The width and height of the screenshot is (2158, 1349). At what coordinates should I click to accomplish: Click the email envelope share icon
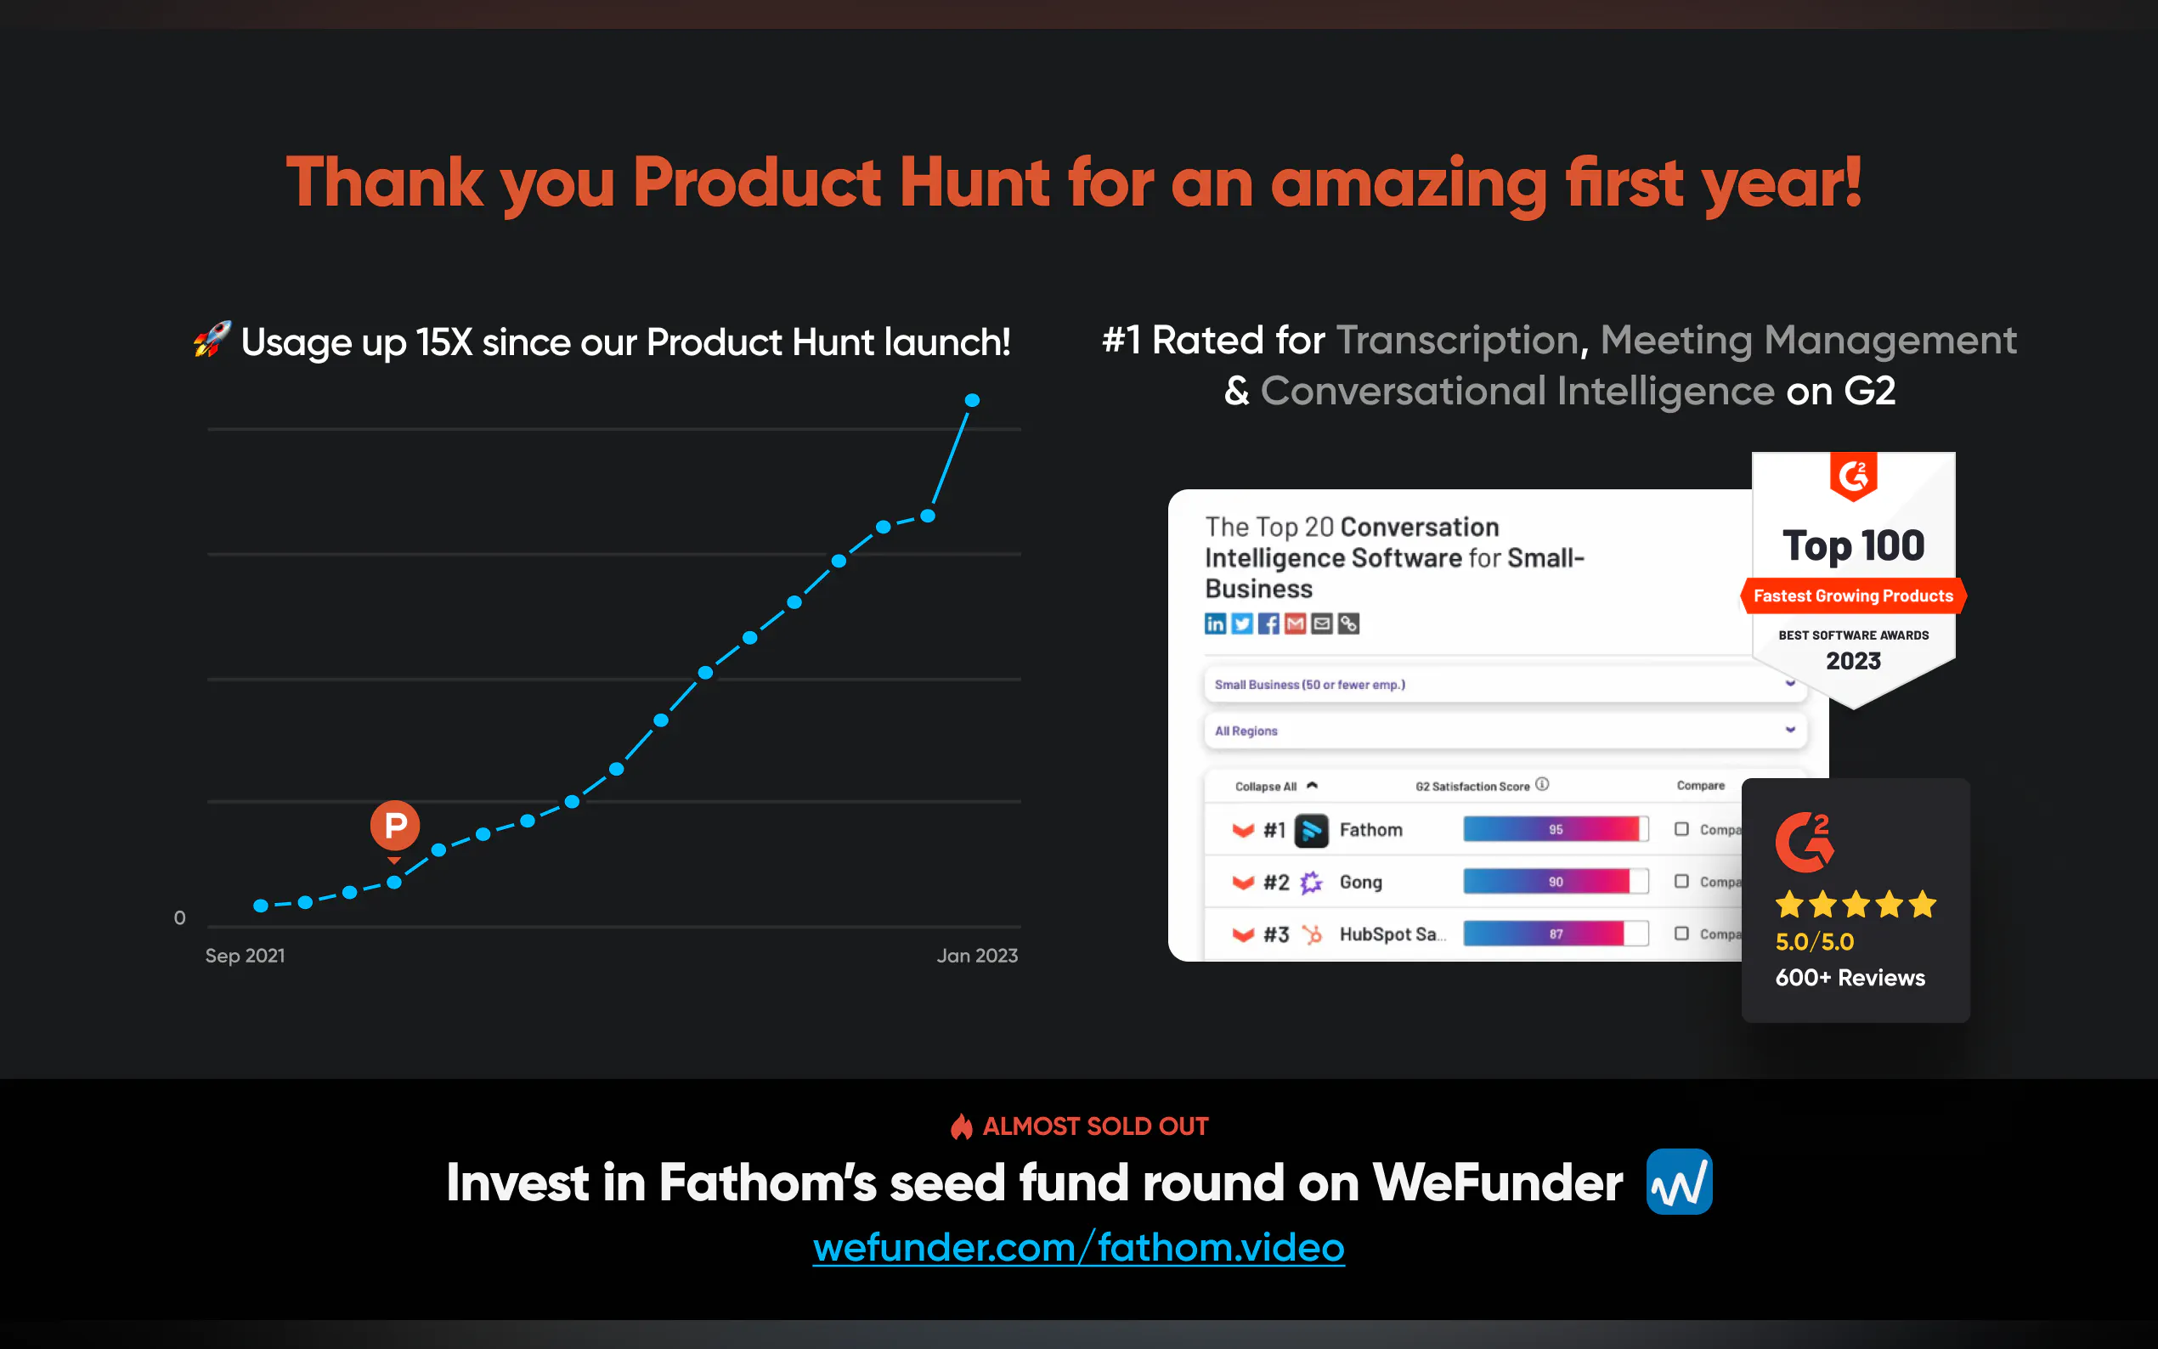click(1322, 624)
